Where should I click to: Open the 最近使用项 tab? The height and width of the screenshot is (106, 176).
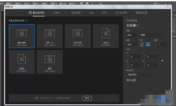click(x=39, y=13)
